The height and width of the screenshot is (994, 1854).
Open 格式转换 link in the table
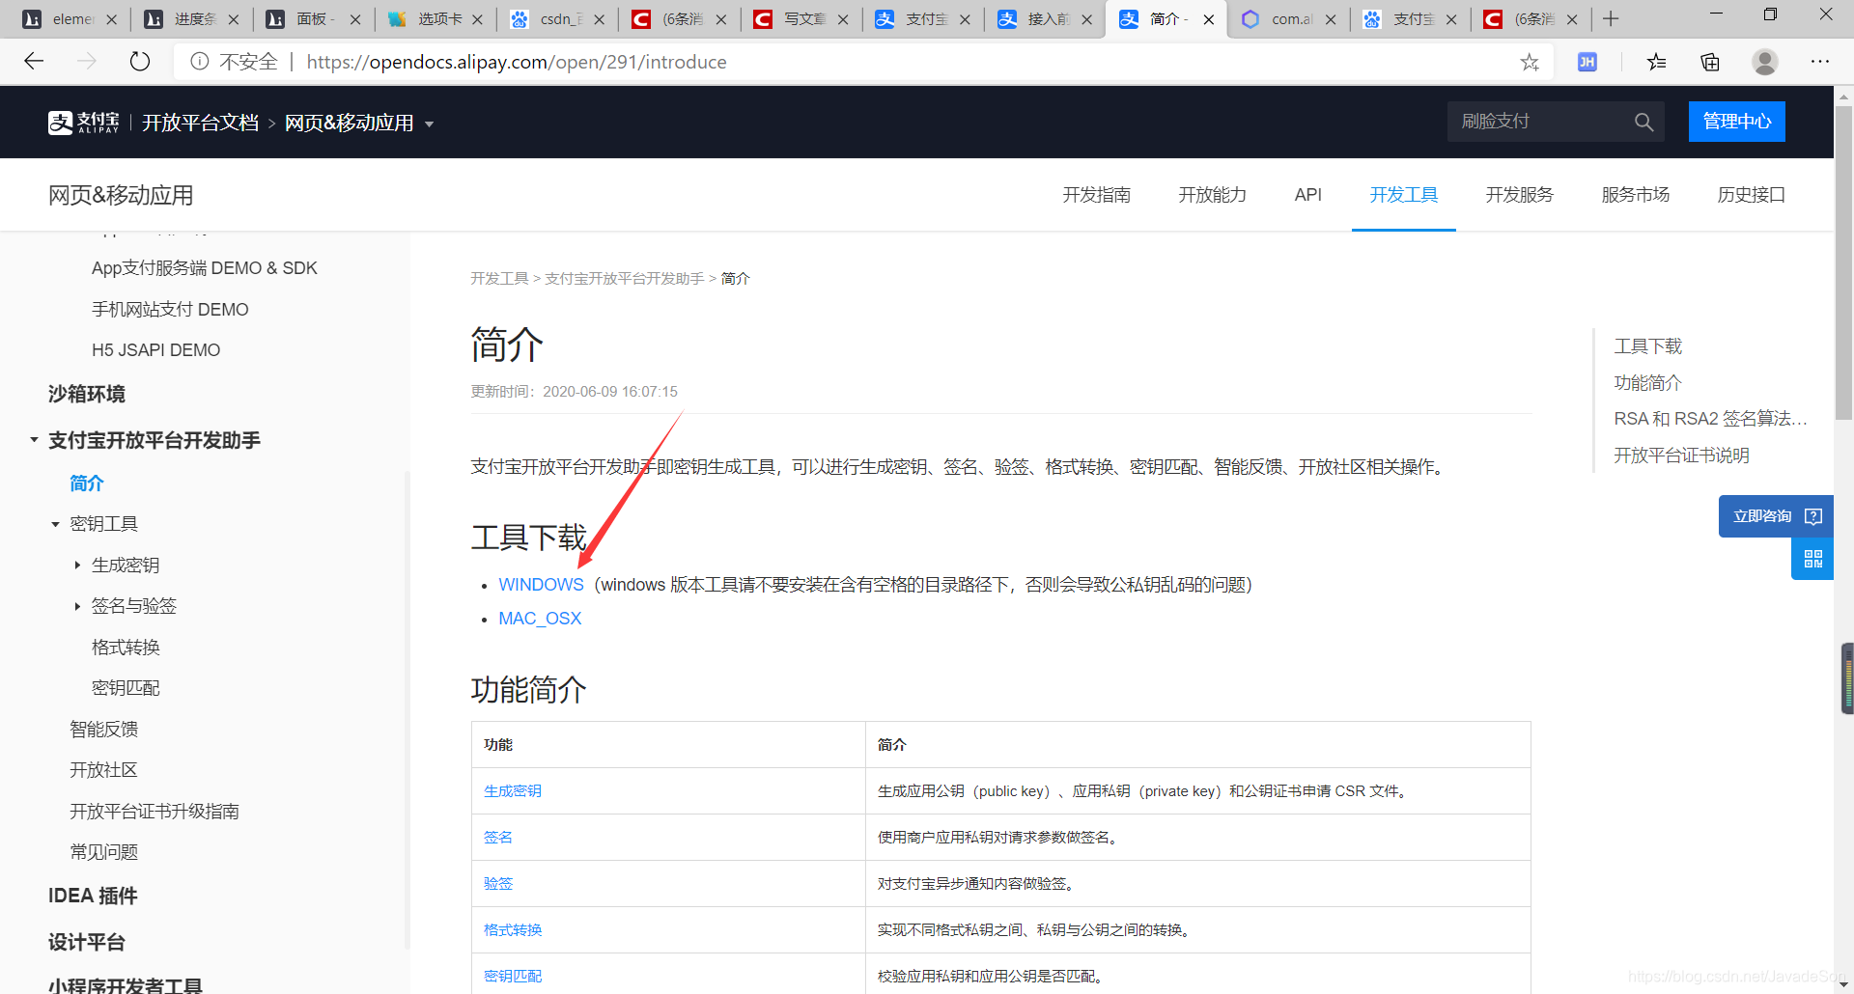pos(513,930)
